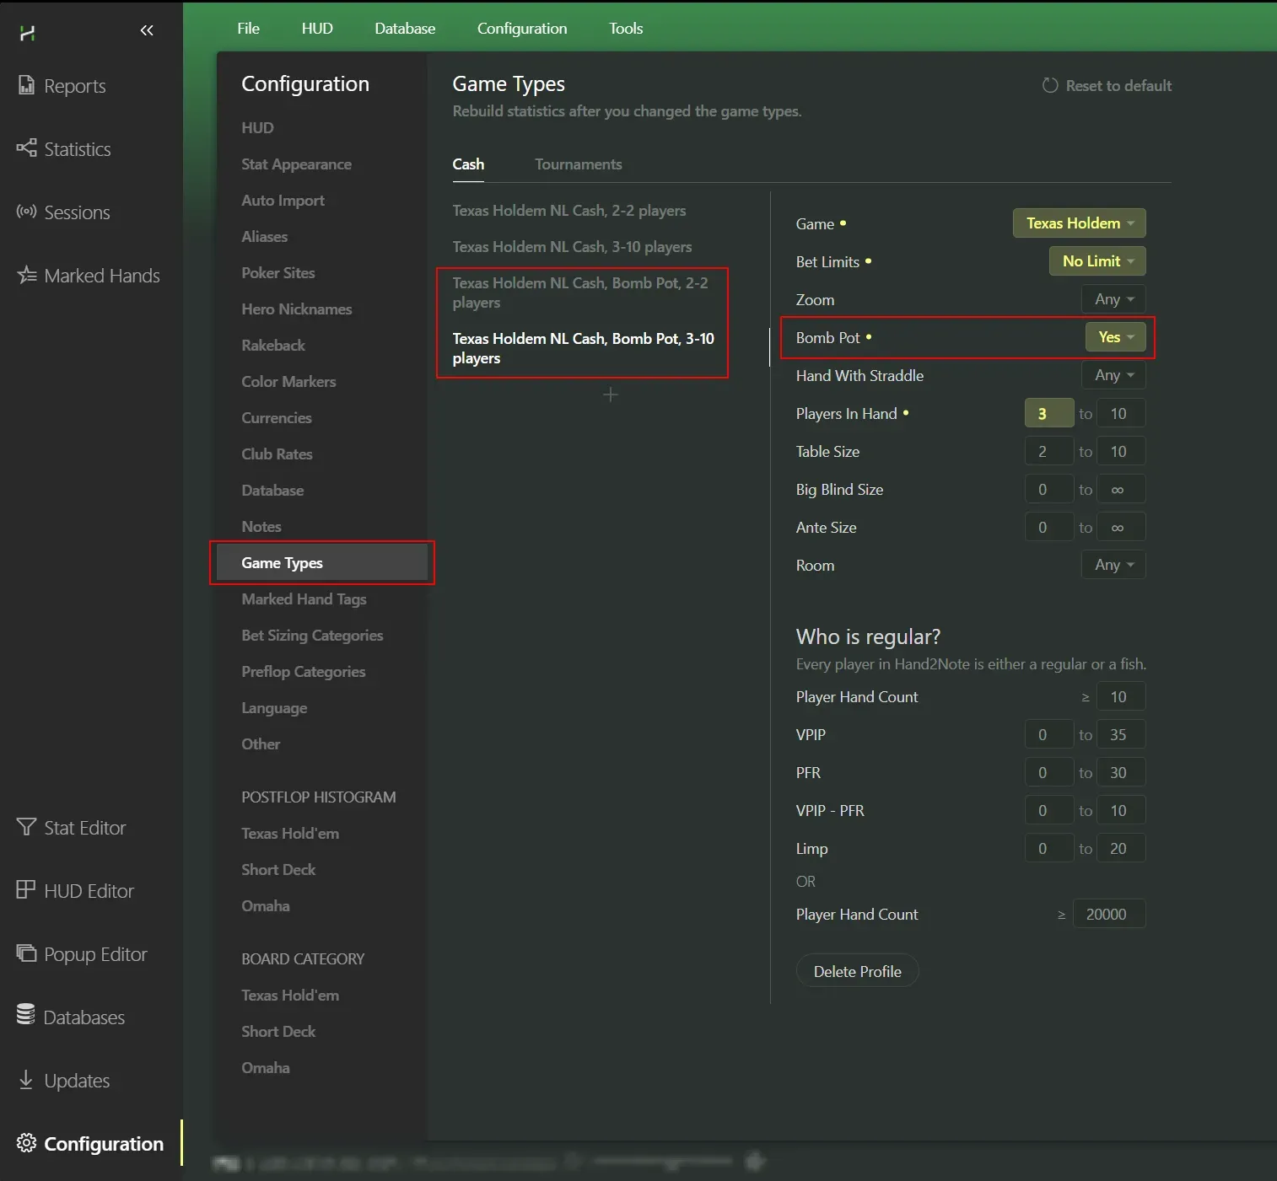Open the No Limit bet limits dropdown
Viewport: 1277px width, 1181px height.
point(1097,261)
